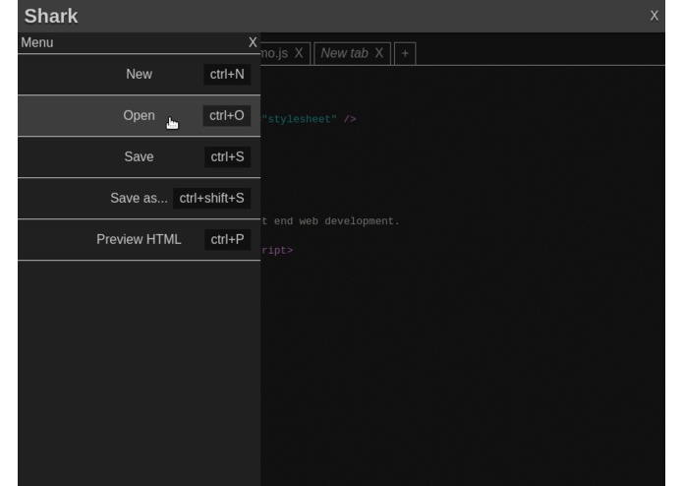Close the partially hidden .js tab
The width and height of the screenshot is (683, 486).
pos(299,53)
